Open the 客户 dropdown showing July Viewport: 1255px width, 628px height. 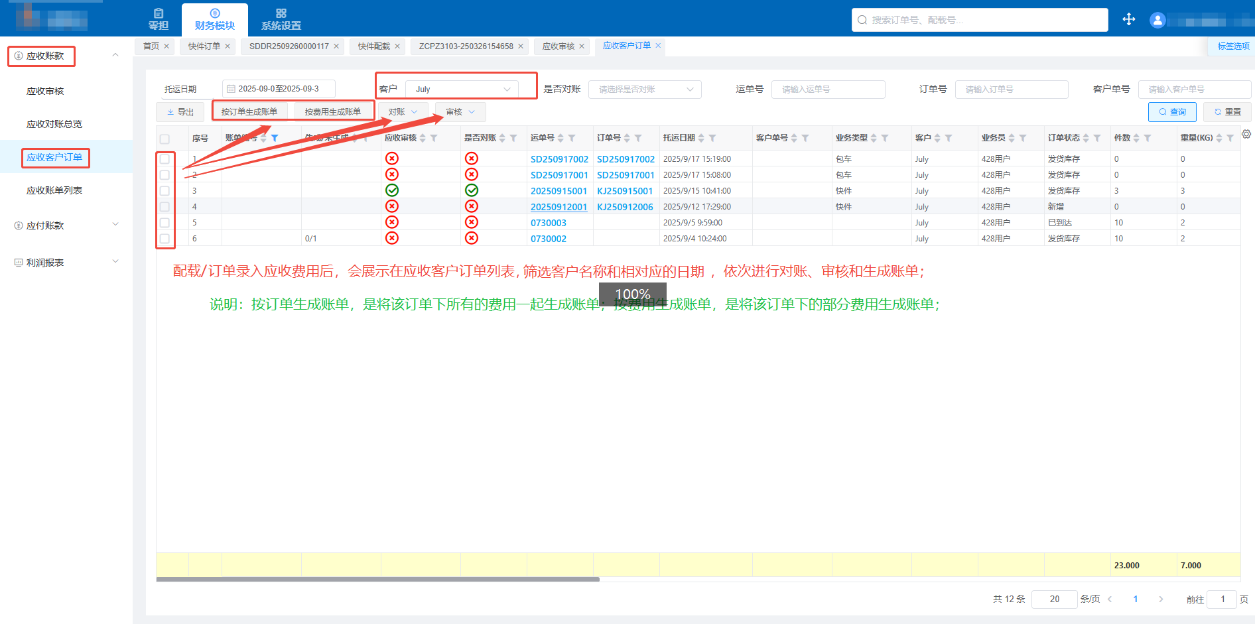click(462, 90)
